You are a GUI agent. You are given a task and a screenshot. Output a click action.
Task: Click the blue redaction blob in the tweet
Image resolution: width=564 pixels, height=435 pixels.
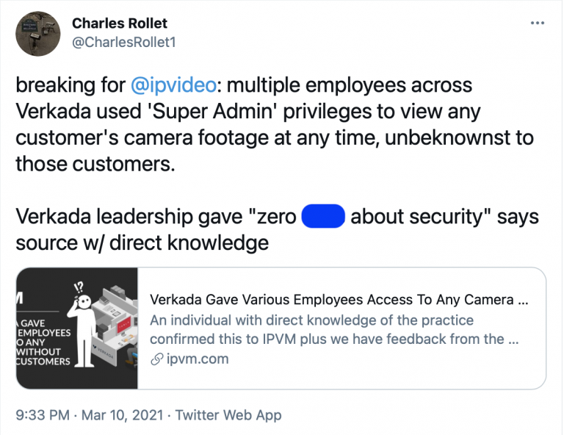click(x=323, y=217)
